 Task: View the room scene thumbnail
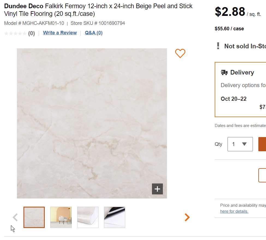coord(61,217)
